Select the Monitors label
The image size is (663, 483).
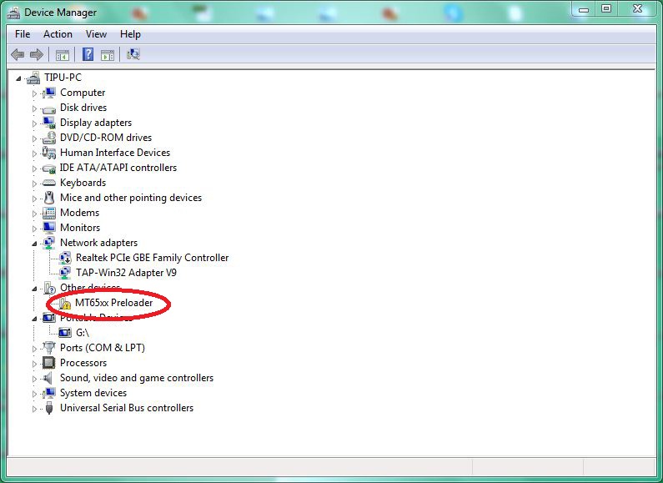(80, 228)
